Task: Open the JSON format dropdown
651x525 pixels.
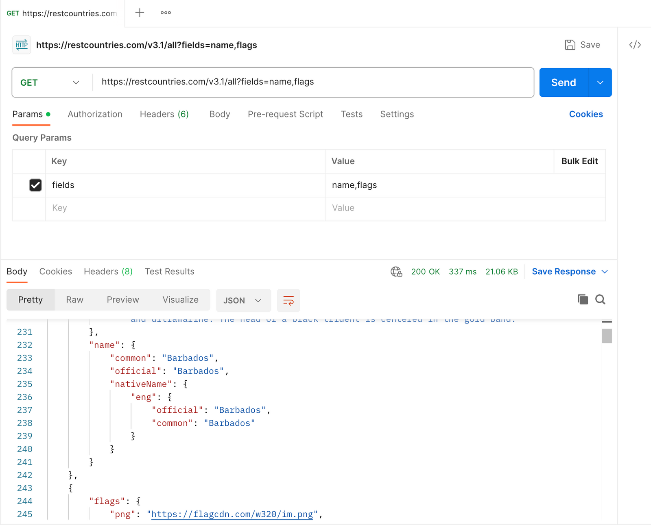Action: click(x=243, y=300)
